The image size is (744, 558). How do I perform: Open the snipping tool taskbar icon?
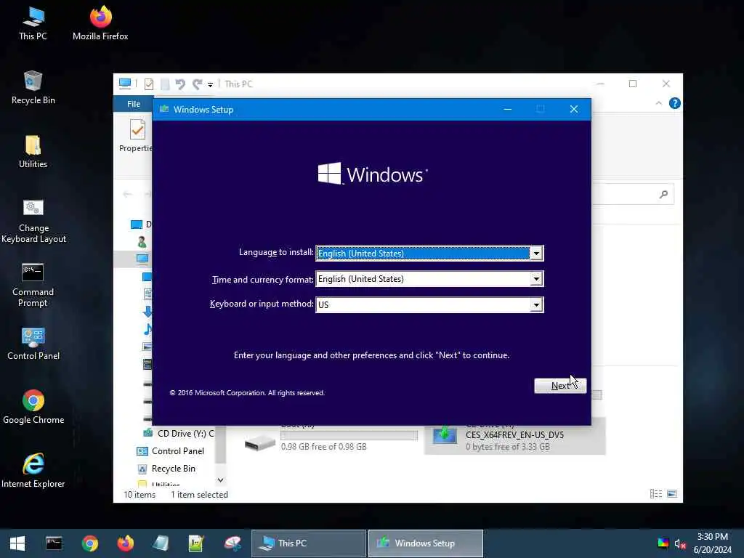pyautogui.click(x=232, y=543)
